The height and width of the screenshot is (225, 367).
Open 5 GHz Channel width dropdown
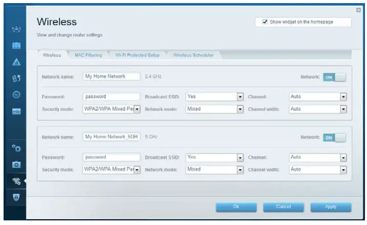(318, 170)
